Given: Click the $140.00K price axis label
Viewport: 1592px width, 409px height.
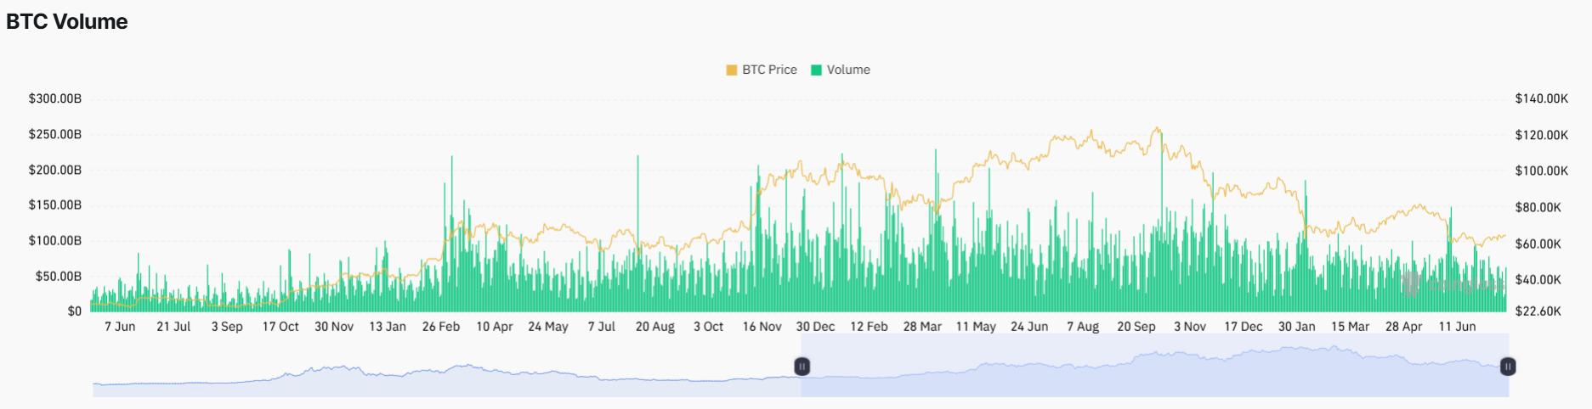Looking at the screenshot, I should [1542, 98].
